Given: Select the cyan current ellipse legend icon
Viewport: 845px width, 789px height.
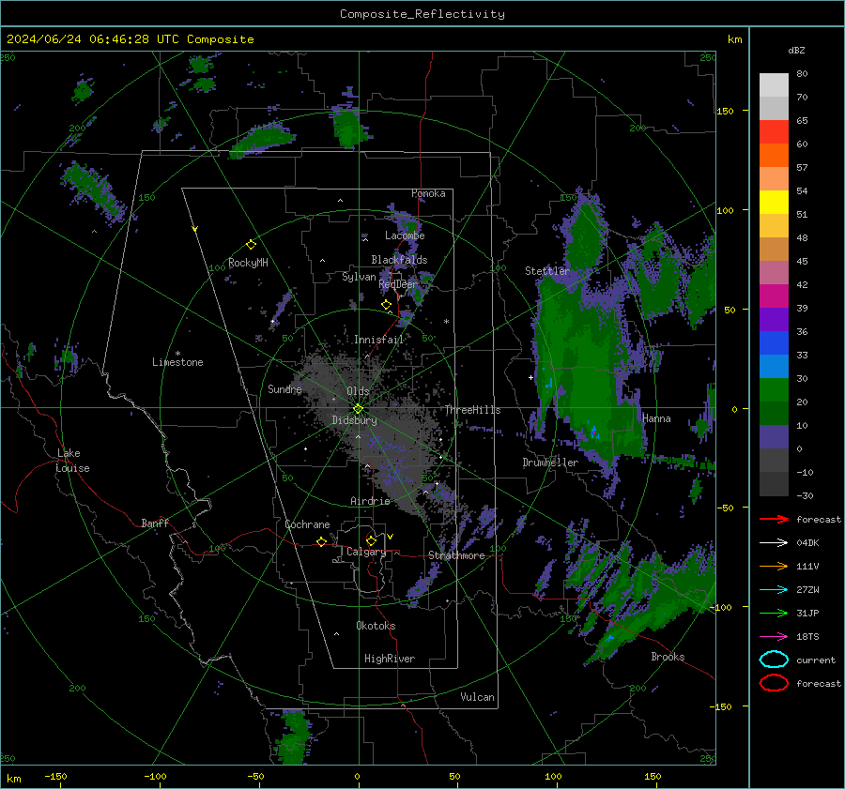Looking at the screenshot, I should tap(774, 660).
